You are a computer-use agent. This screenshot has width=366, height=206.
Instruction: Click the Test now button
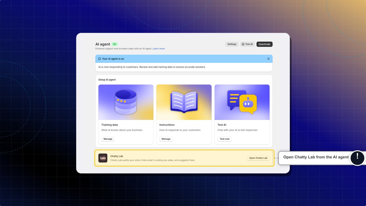224,139
